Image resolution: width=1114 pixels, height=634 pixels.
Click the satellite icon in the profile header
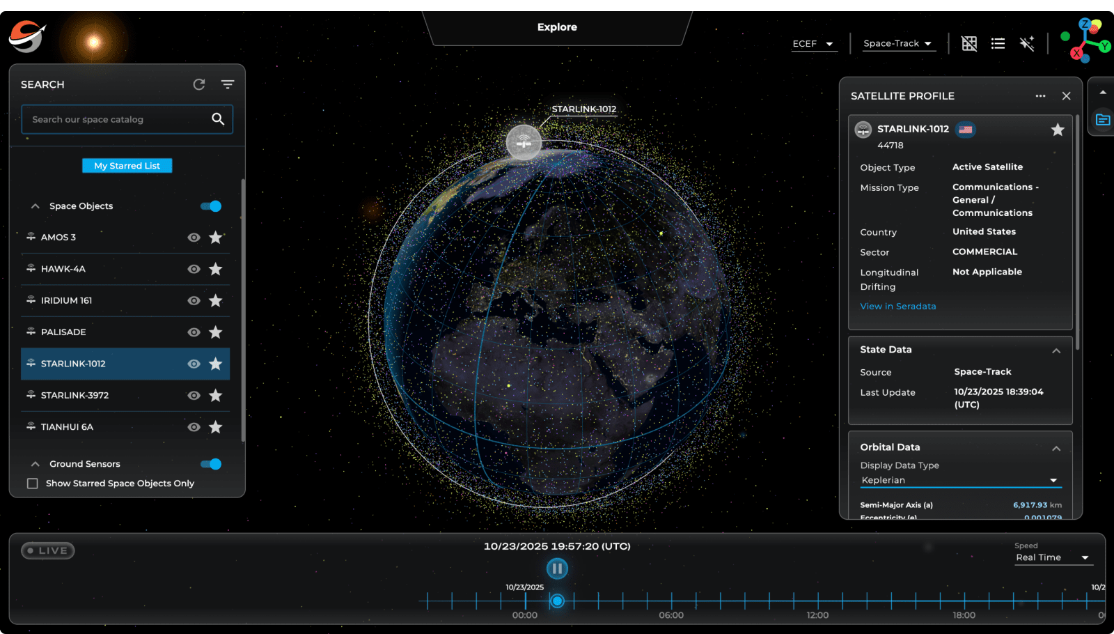863,130
